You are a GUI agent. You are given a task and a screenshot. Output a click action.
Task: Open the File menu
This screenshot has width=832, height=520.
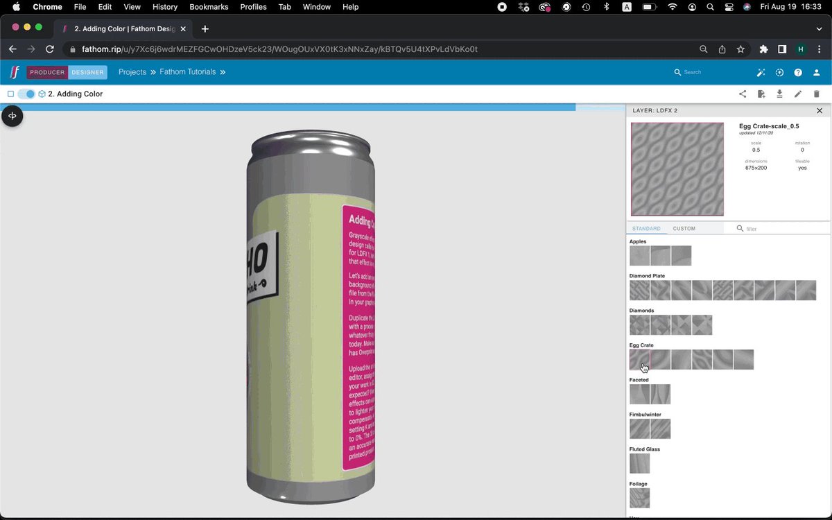pos(80,7)
